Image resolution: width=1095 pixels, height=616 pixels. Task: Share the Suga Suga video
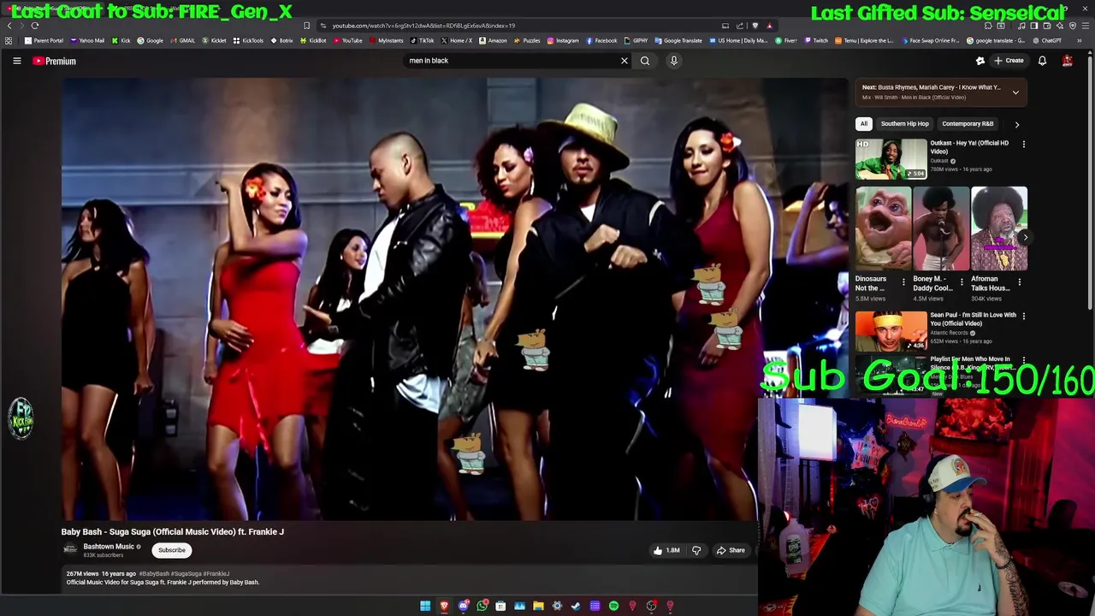(x=731, y=550)
